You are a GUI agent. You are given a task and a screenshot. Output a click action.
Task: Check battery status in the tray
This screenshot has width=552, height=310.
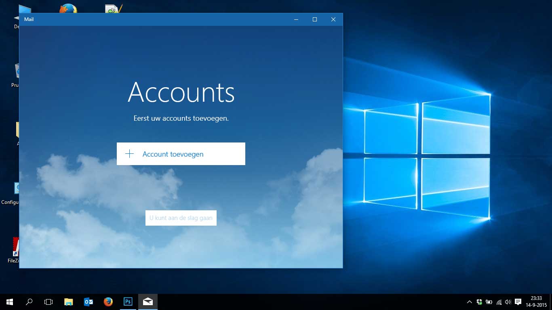[489, 302]
